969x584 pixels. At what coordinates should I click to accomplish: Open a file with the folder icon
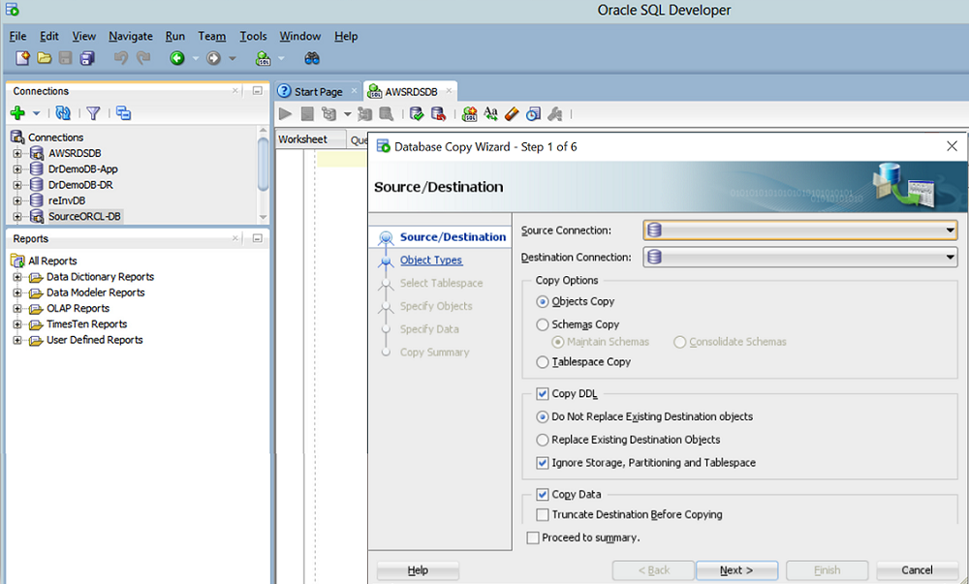point(44,58)
